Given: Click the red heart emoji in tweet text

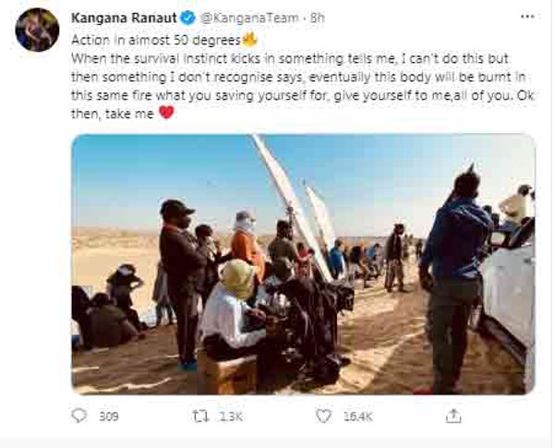Looking at the screenshot, I should point(166,113).
